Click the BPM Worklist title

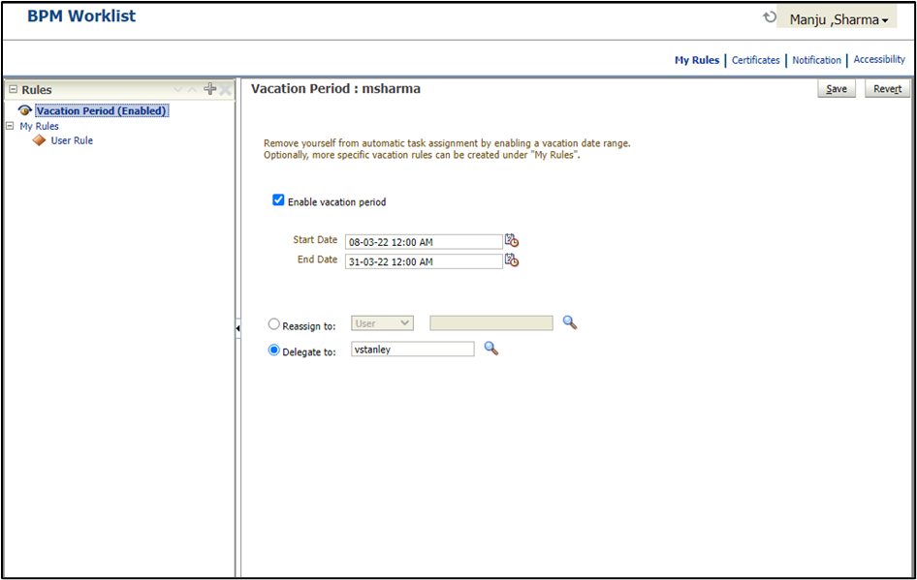click(x=81, y=16)
